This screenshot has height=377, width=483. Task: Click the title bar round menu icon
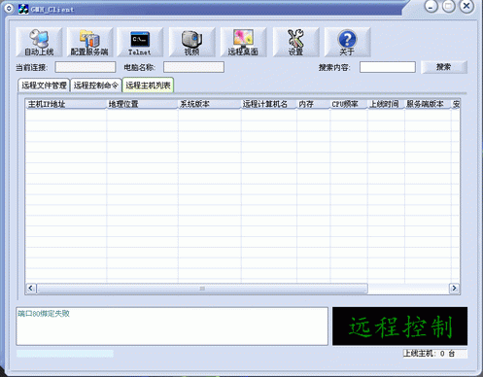tap(9, 8)
